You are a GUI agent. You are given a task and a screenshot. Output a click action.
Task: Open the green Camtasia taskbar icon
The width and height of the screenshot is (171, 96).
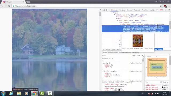tap(42, 94)
